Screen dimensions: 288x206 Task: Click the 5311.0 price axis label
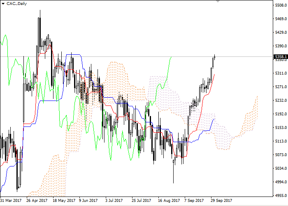click(x=281, y=73)
